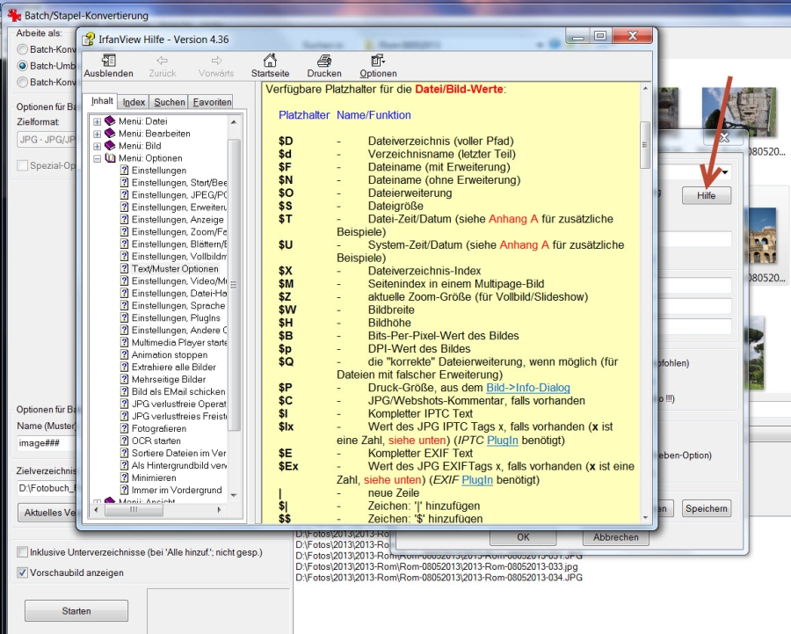This screenshot has height=634, width=791.
Task: Expand the 'Menü: Bearbeiten' tree node
Action: pyautogui.click(x=97, y=134)
